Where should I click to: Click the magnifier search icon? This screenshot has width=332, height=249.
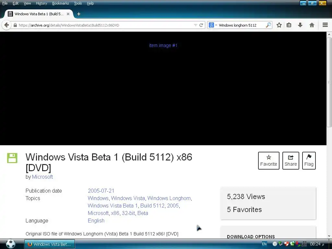[x=268, y=25]
